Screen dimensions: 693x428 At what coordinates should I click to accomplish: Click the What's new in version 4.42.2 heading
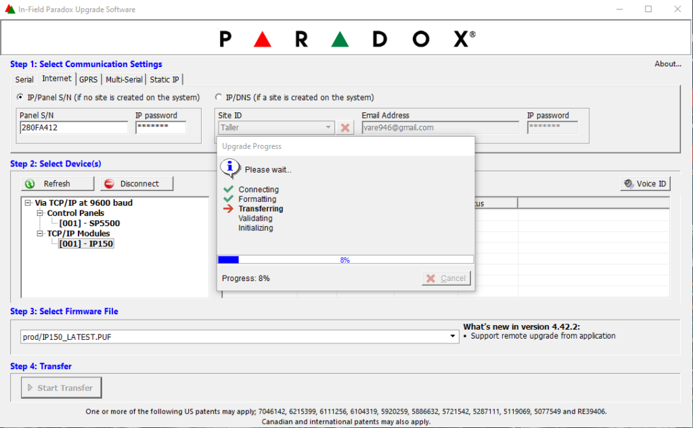click(522, 326)
